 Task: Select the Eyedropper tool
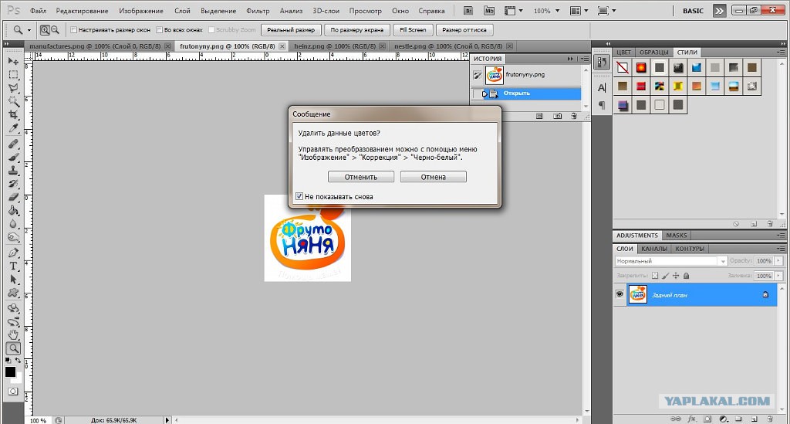tap(13, 128)
